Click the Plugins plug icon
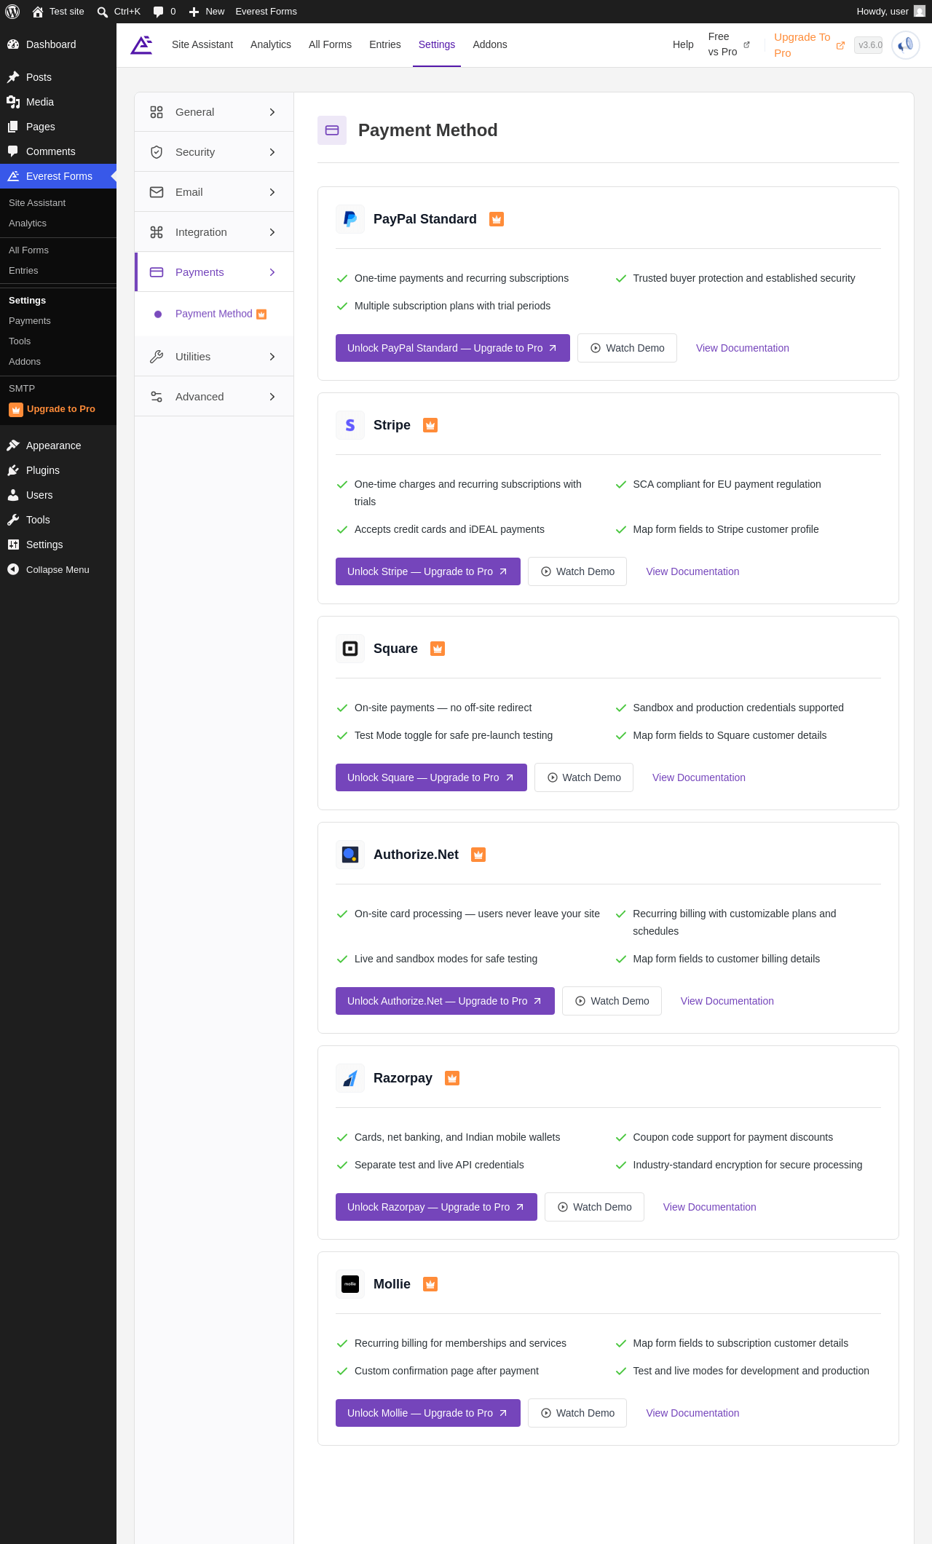 [13, 470]
